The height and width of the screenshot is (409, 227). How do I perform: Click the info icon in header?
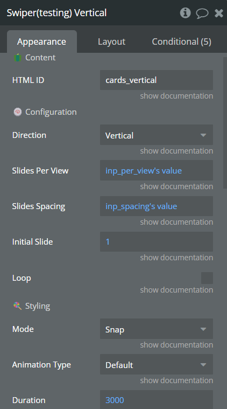point(185,12)
